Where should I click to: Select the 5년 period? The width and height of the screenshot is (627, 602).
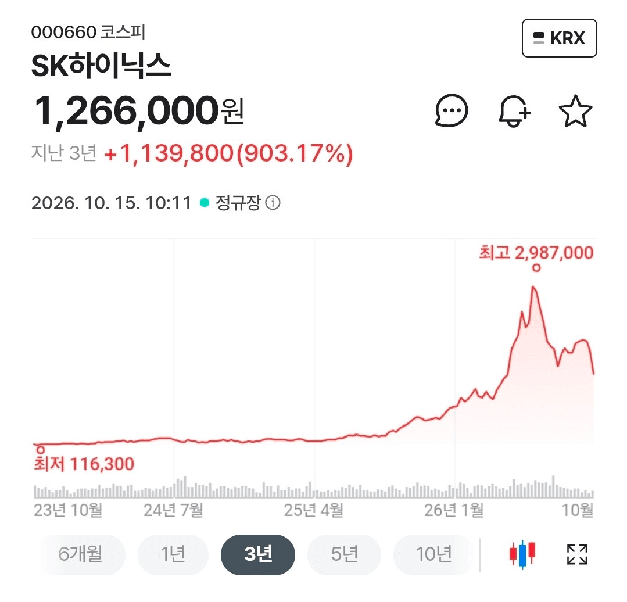(344, 554)
